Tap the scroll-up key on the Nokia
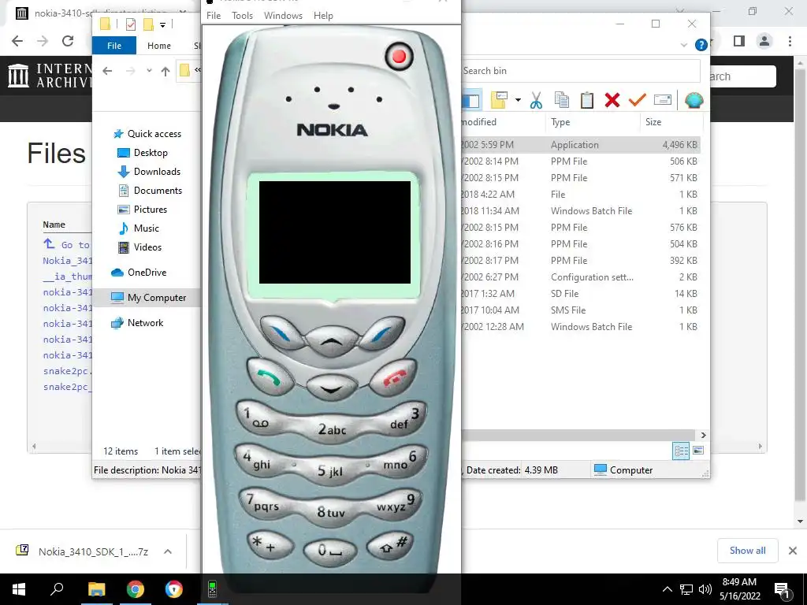This screenshot has height=605, width=807. (x=332, y=340)
